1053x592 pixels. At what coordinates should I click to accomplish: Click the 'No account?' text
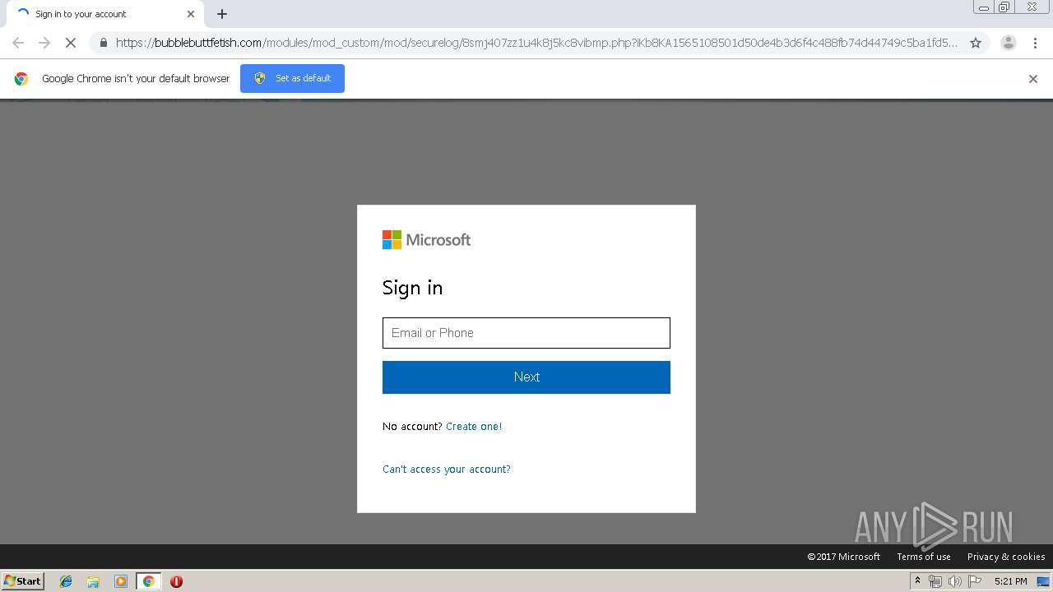click(412, 426)
